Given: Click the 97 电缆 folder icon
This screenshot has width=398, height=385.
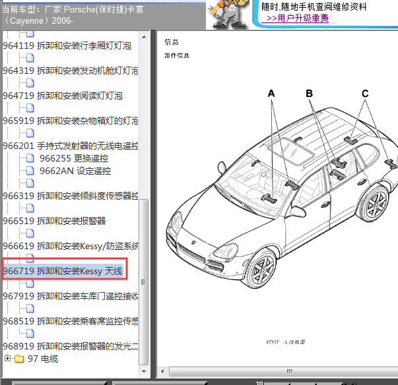Looking at the screenshot, I should 19,359.
